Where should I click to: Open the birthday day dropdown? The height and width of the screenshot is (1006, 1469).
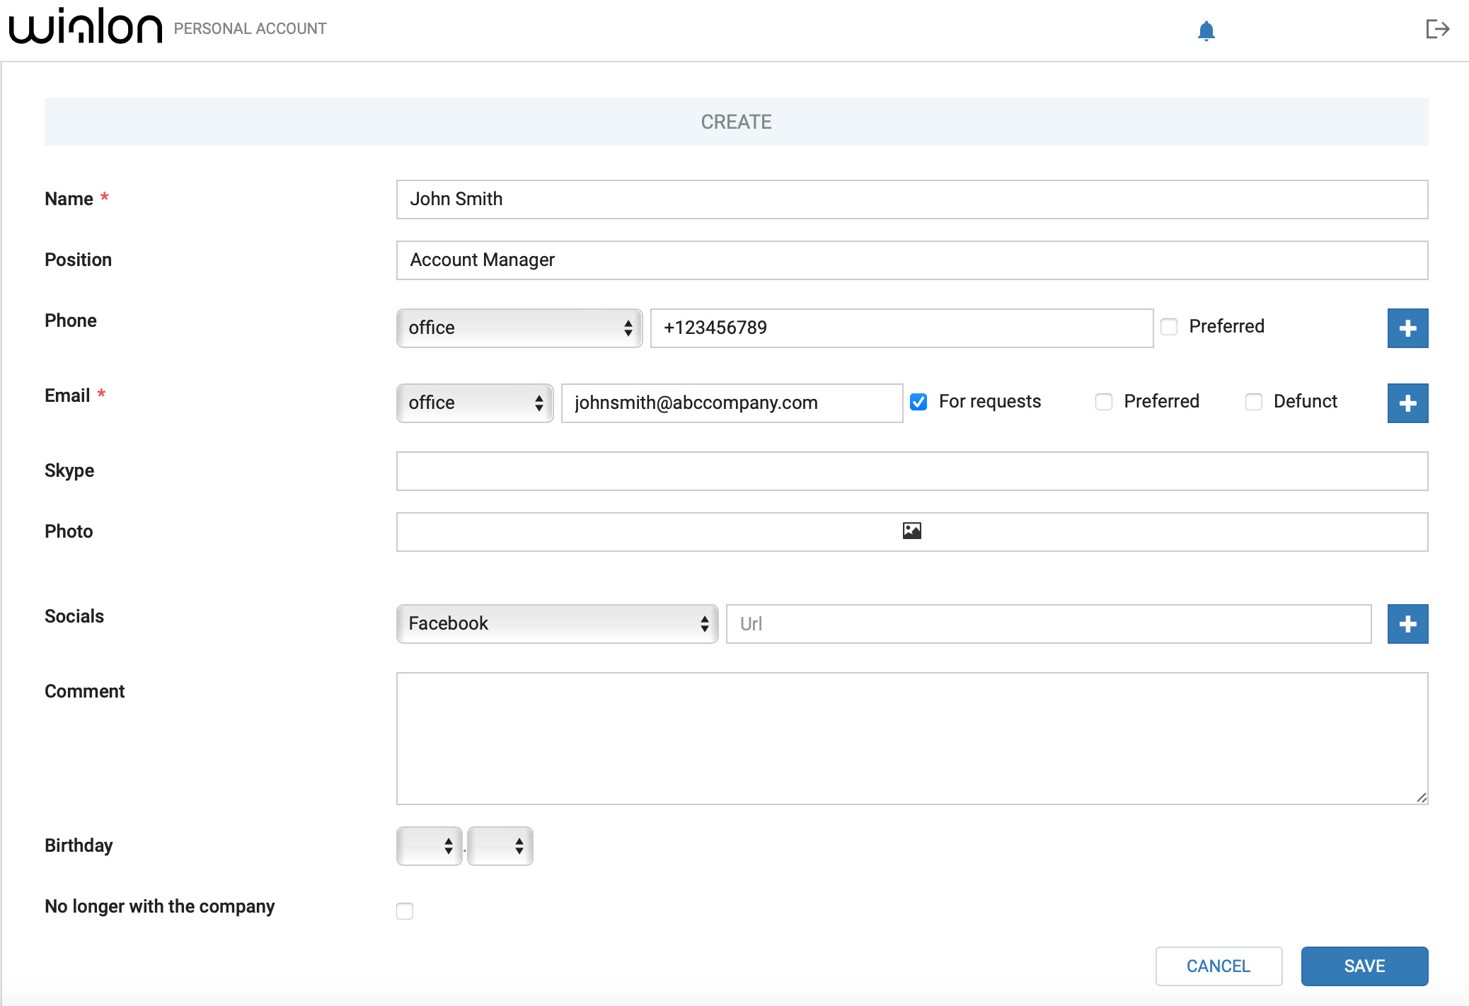coord(429,845)
